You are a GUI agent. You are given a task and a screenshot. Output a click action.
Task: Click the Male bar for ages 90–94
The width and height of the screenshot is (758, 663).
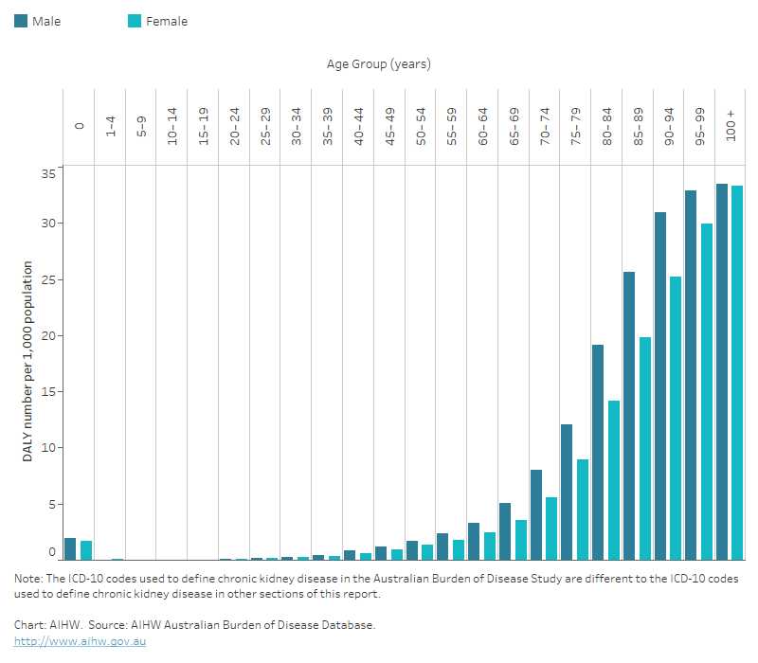(x=659, y=385)
